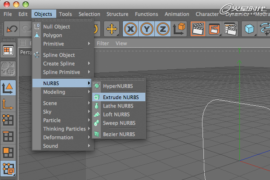Select the Move tool cross-arrows icon
This screenshot has width=270, height=180.
coord(111,29)
